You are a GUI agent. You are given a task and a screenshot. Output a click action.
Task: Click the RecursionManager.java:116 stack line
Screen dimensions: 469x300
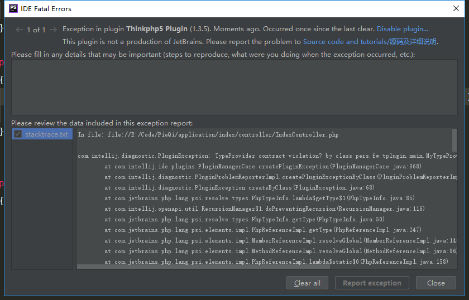(x=265, y=209)
